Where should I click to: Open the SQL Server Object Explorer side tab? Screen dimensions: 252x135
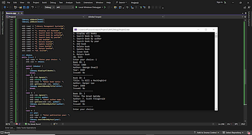tap(3, 23)
